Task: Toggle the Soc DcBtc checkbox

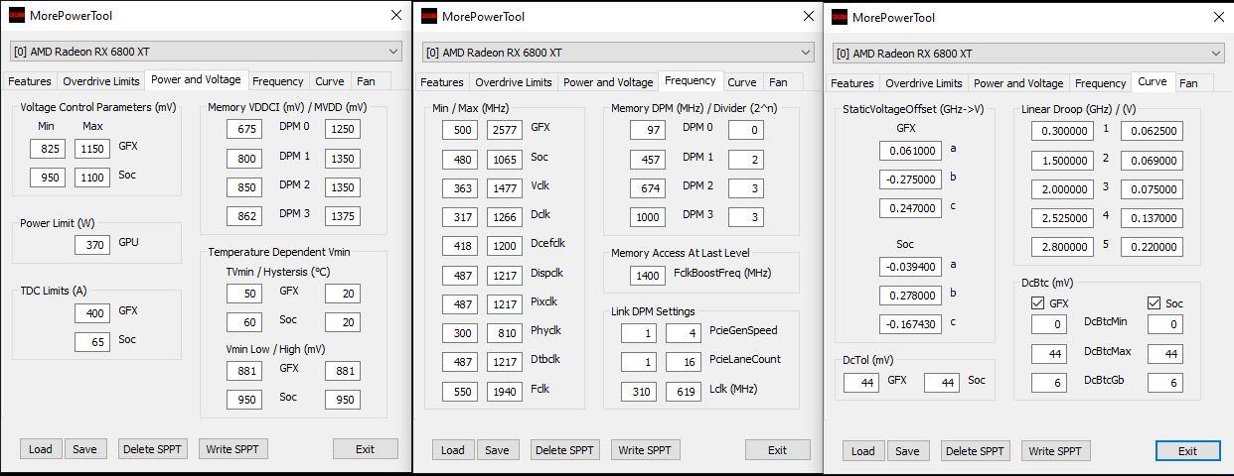Action: point(1155,303)
